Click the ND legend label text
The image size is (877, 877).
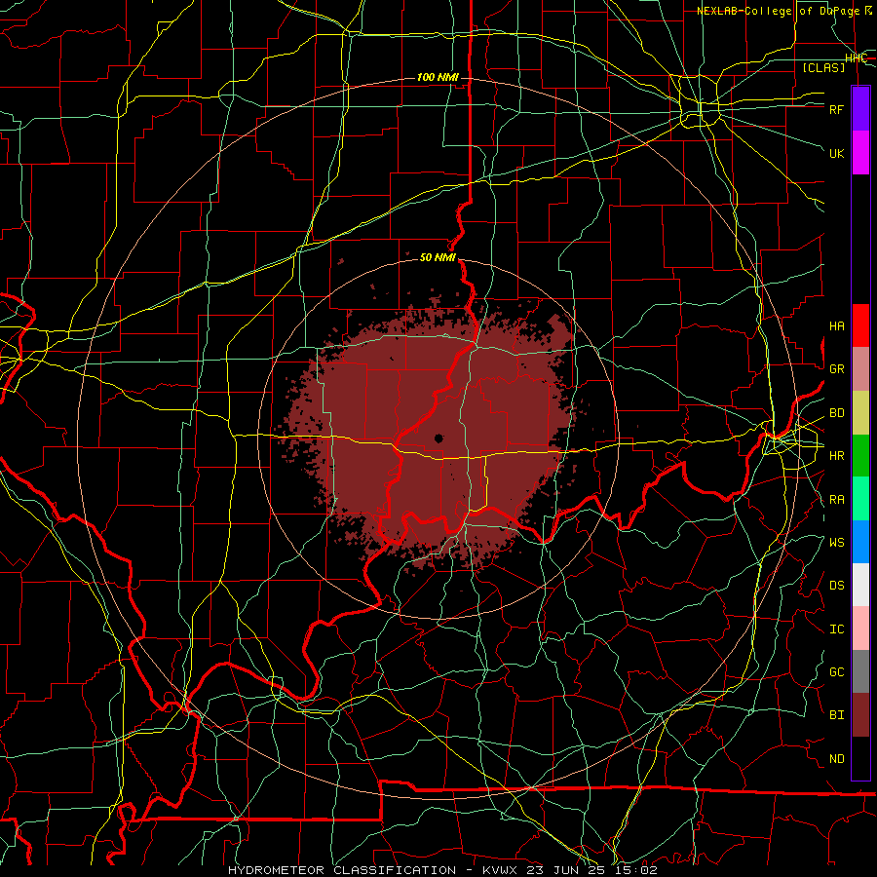[x=836, y=759]
